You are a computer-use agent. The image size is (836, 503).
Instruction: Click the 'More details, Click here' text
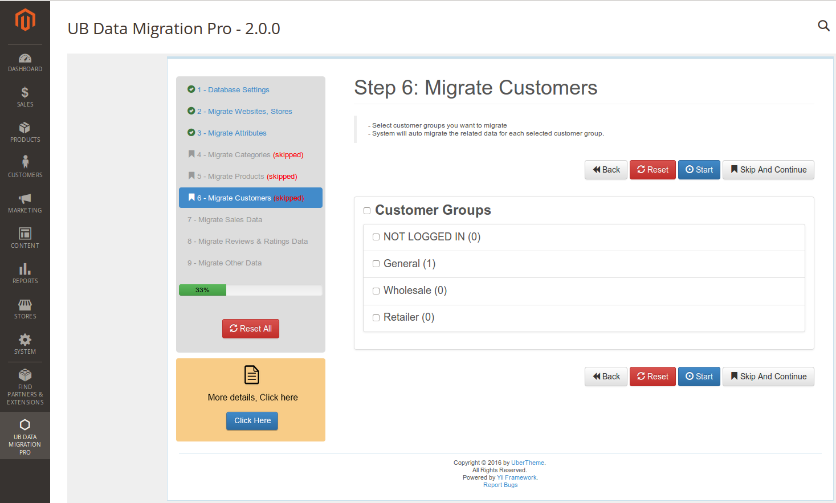[252, 398]
